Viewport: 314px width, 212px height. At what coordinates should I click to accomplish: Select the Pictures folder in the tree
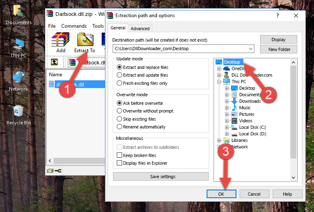[247, 114]
